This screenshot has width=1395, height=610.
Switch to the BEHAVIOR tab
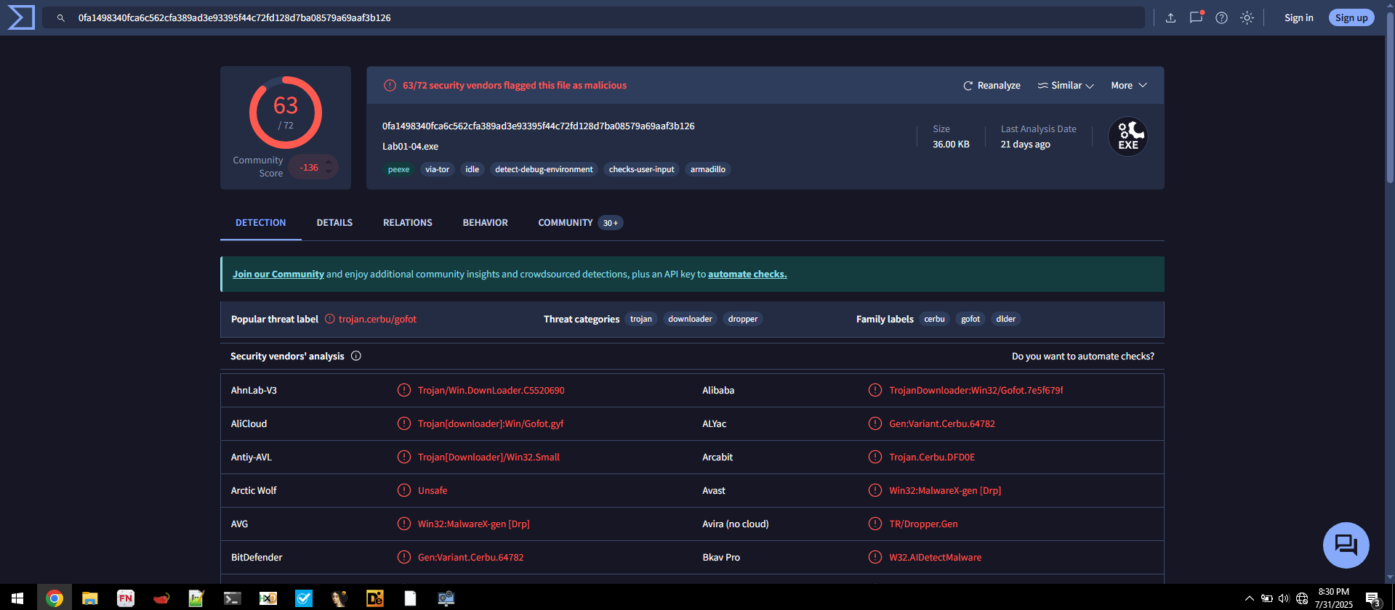[485, 223]
